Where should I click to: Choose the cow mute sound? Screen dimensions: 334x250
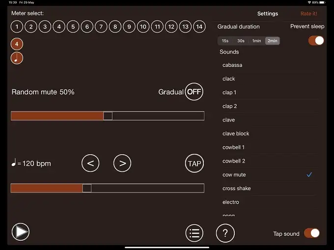coord(269,175)
